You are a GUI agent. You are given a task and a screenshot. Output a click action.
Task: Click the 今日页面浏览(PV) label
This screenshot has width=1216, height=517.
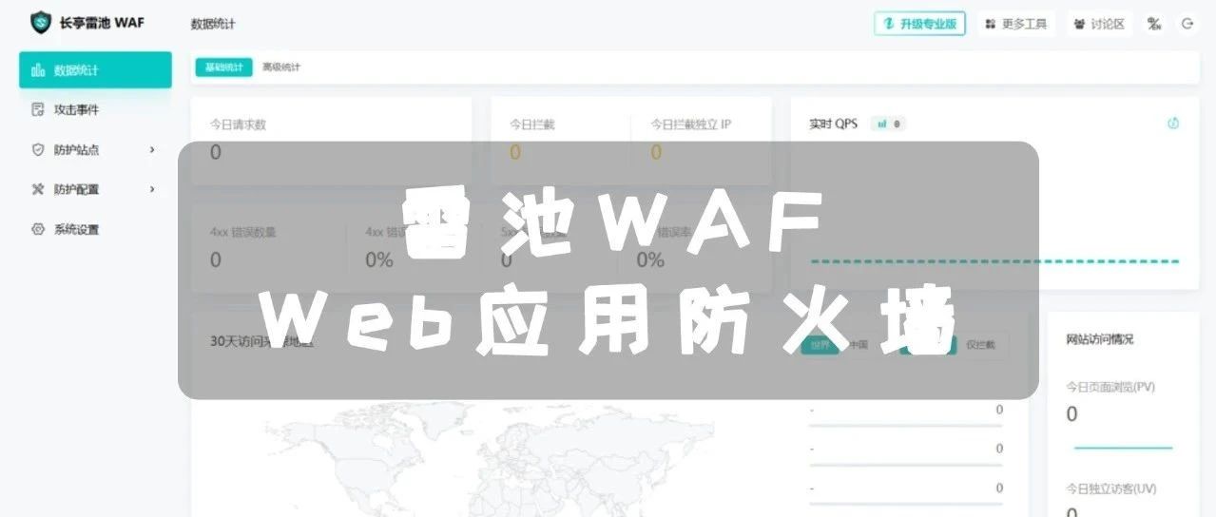1110,387
